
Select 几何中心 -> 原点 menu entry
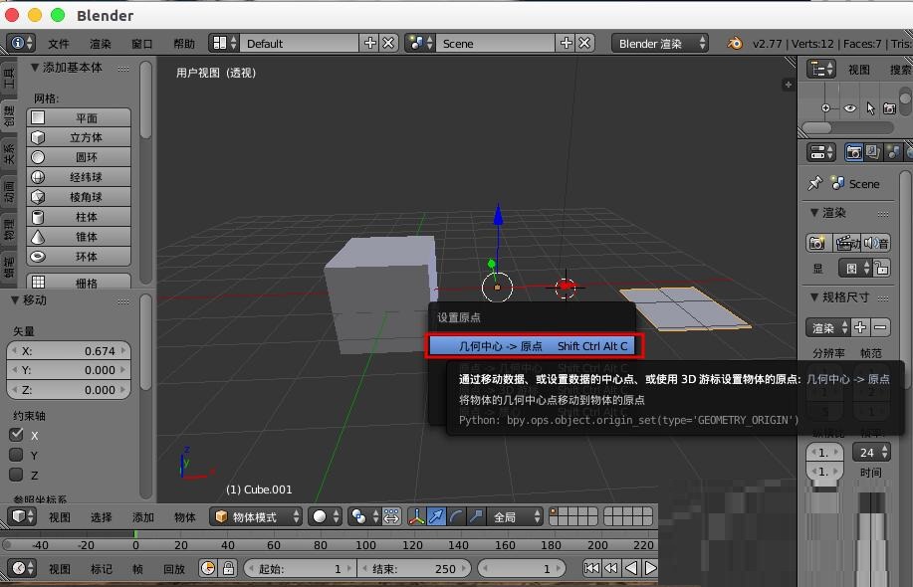535,346
